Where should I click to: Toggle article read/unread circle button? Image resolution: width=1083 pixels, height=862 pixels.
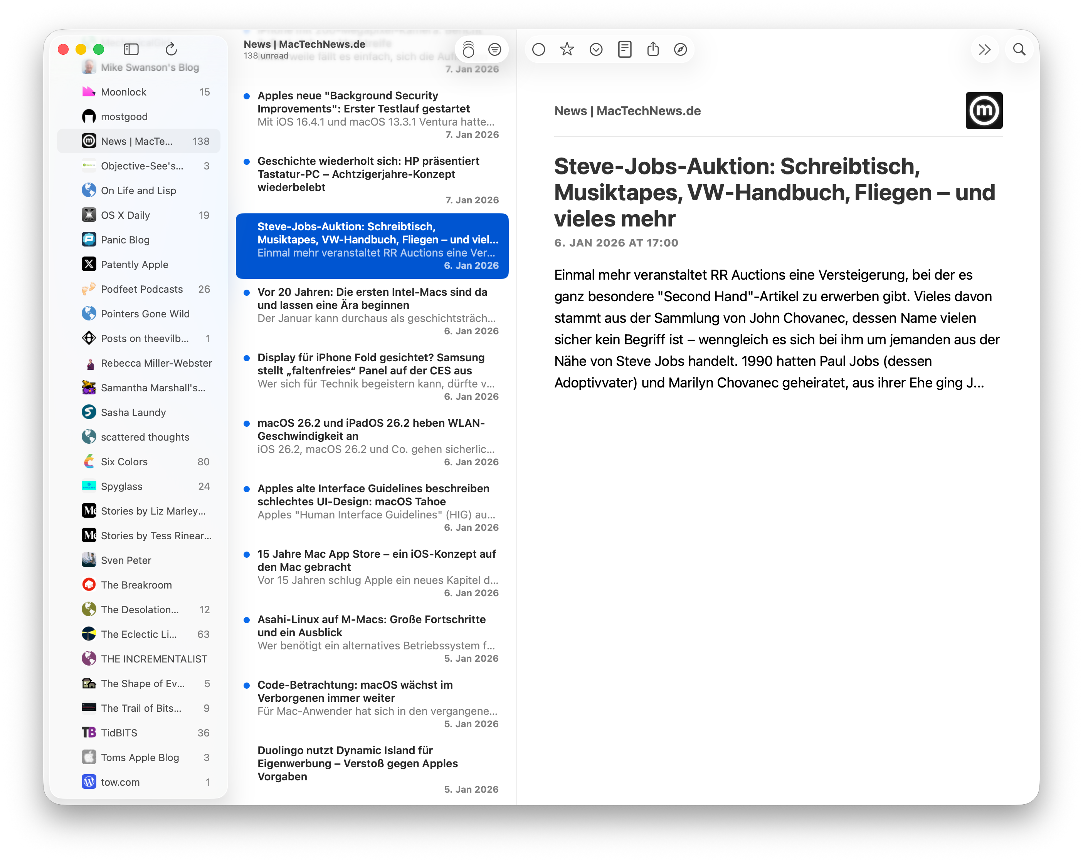coord(538,49)
